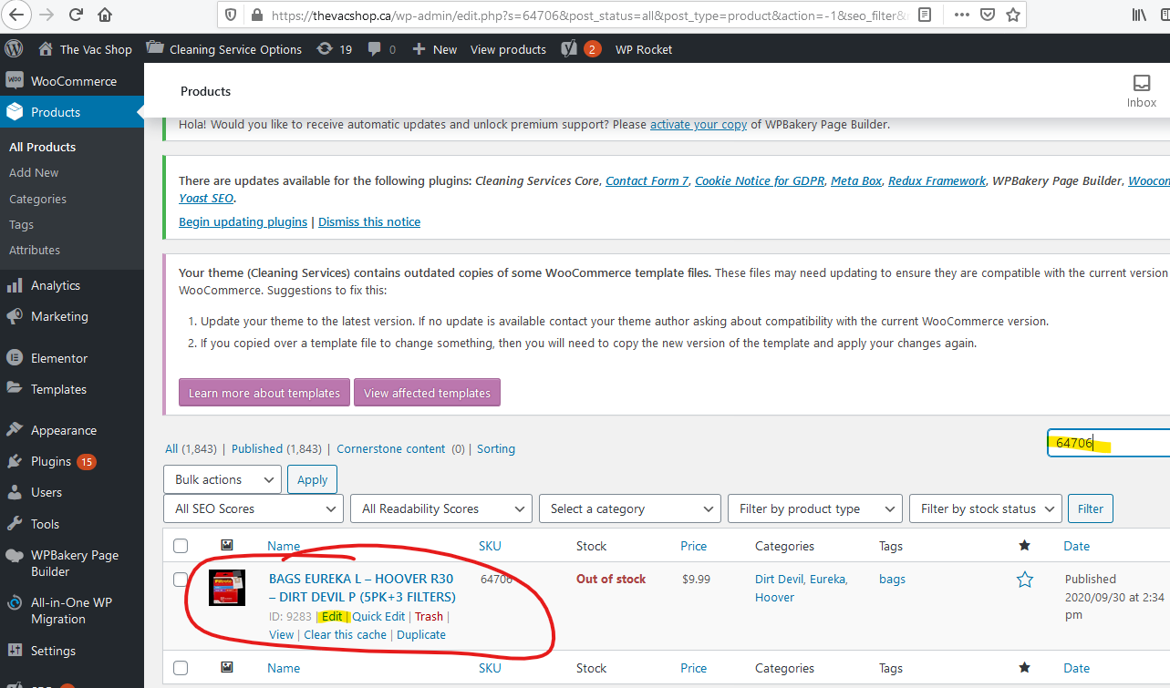Click View products in admin bar
This screenshot has height=688, width=1170.
pos(508,49)
